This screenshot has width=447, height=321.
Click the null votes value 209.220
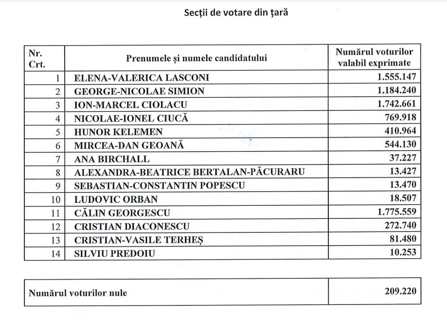(400, 292)
